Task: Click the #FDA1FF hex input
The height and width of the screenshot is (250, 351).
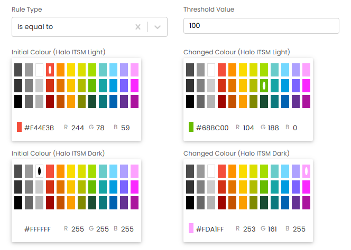Action: [x=211, y=229]
